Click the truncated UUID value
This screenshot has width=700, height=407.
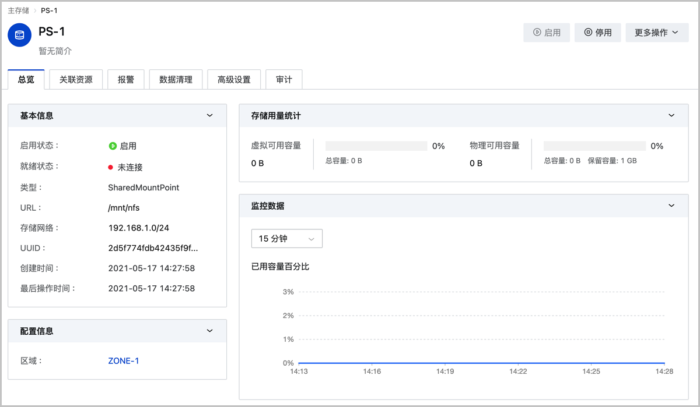pos(153,248)
